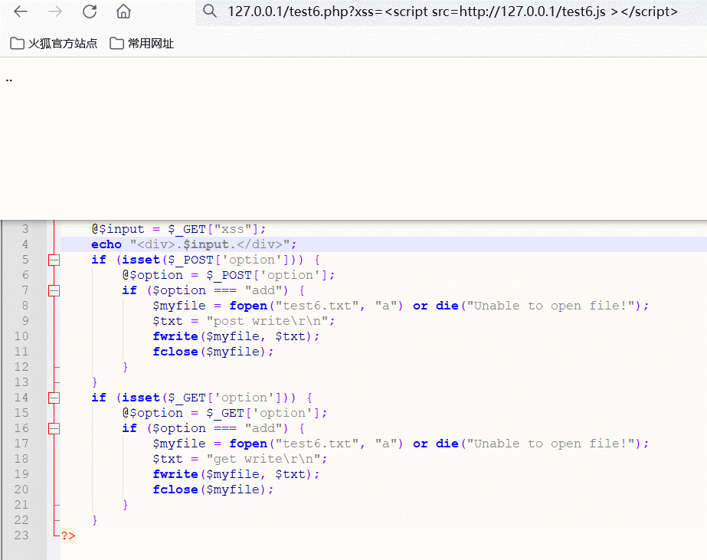707x560 pixels.
Task: Go back using the browser back arrow
Action: [21, 11]
